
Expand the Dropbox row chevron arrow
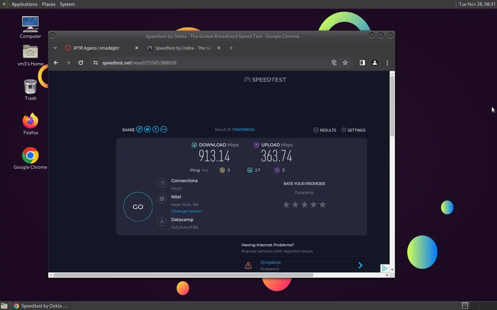click(360, 265)
